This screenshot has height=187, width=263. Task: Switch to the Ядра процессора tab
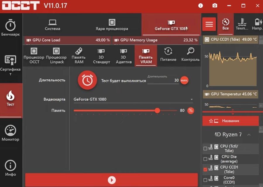coord(112,25)
